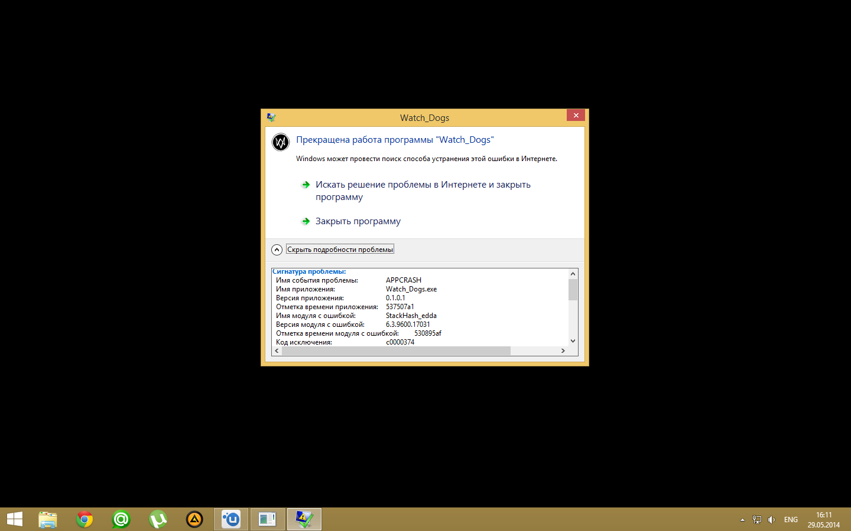
Task: Switch to crash report taskbar window
Action: click(304, 519)
